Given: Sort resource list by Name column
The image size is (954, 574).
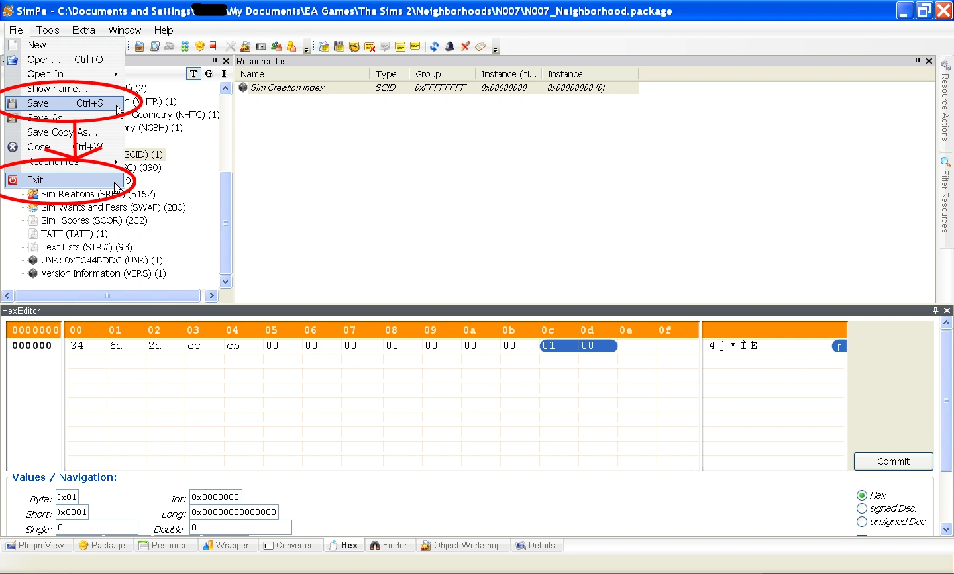Looking at the screenshot, I should pos(303,74).
